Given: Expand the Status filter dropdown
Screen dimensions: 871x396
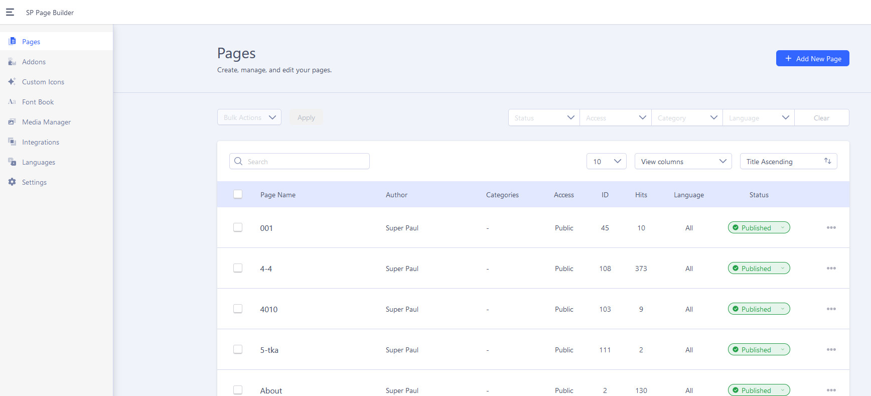Looking at the screenshot, I should (x=544, y=118).
